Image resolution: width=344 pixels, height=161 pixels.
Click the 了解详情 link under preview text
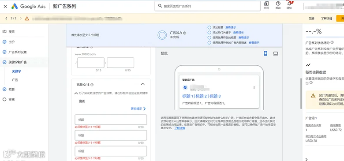pyautogui.click(x=179, y=128)
